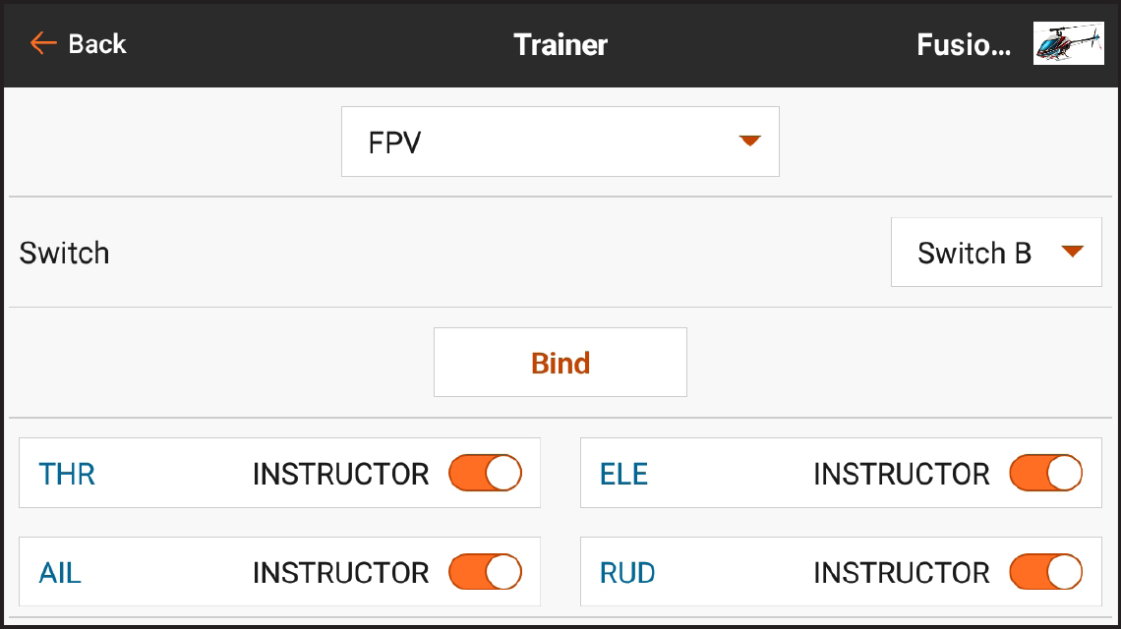Open the Switch B selector
Image resolution: width=1121 pixels, height=629 pixels.
(995, 253)
